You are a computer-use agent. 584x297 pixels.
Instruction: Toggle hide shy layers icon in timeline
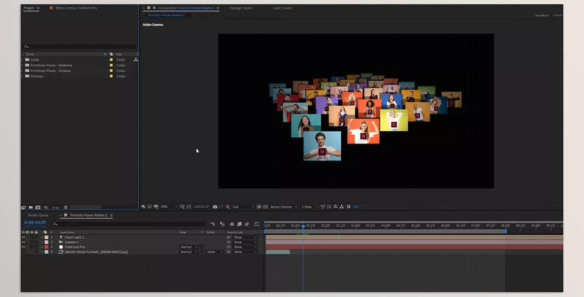coord(232,224)
